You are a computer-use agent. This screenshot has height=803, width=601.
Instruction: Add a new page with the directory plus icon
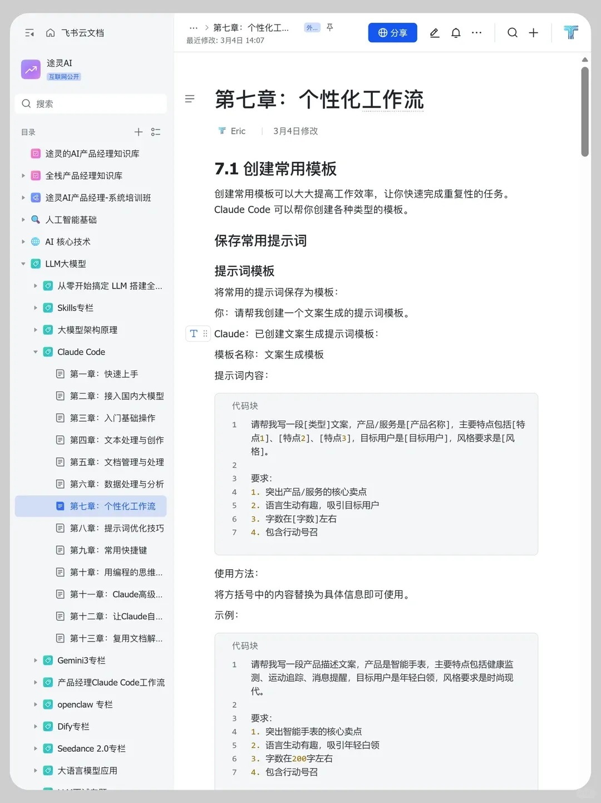(139, 132)
